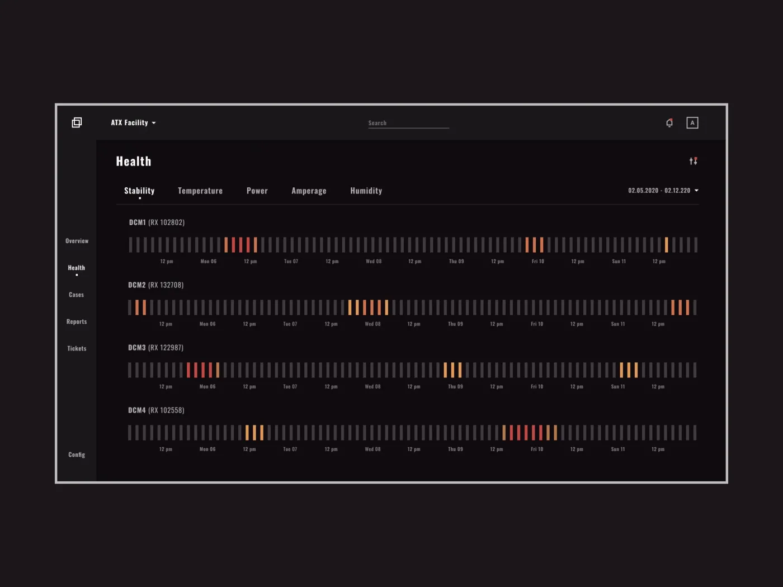
Task: Switch to the Temperature tab
Action: [x=200, y=191]
